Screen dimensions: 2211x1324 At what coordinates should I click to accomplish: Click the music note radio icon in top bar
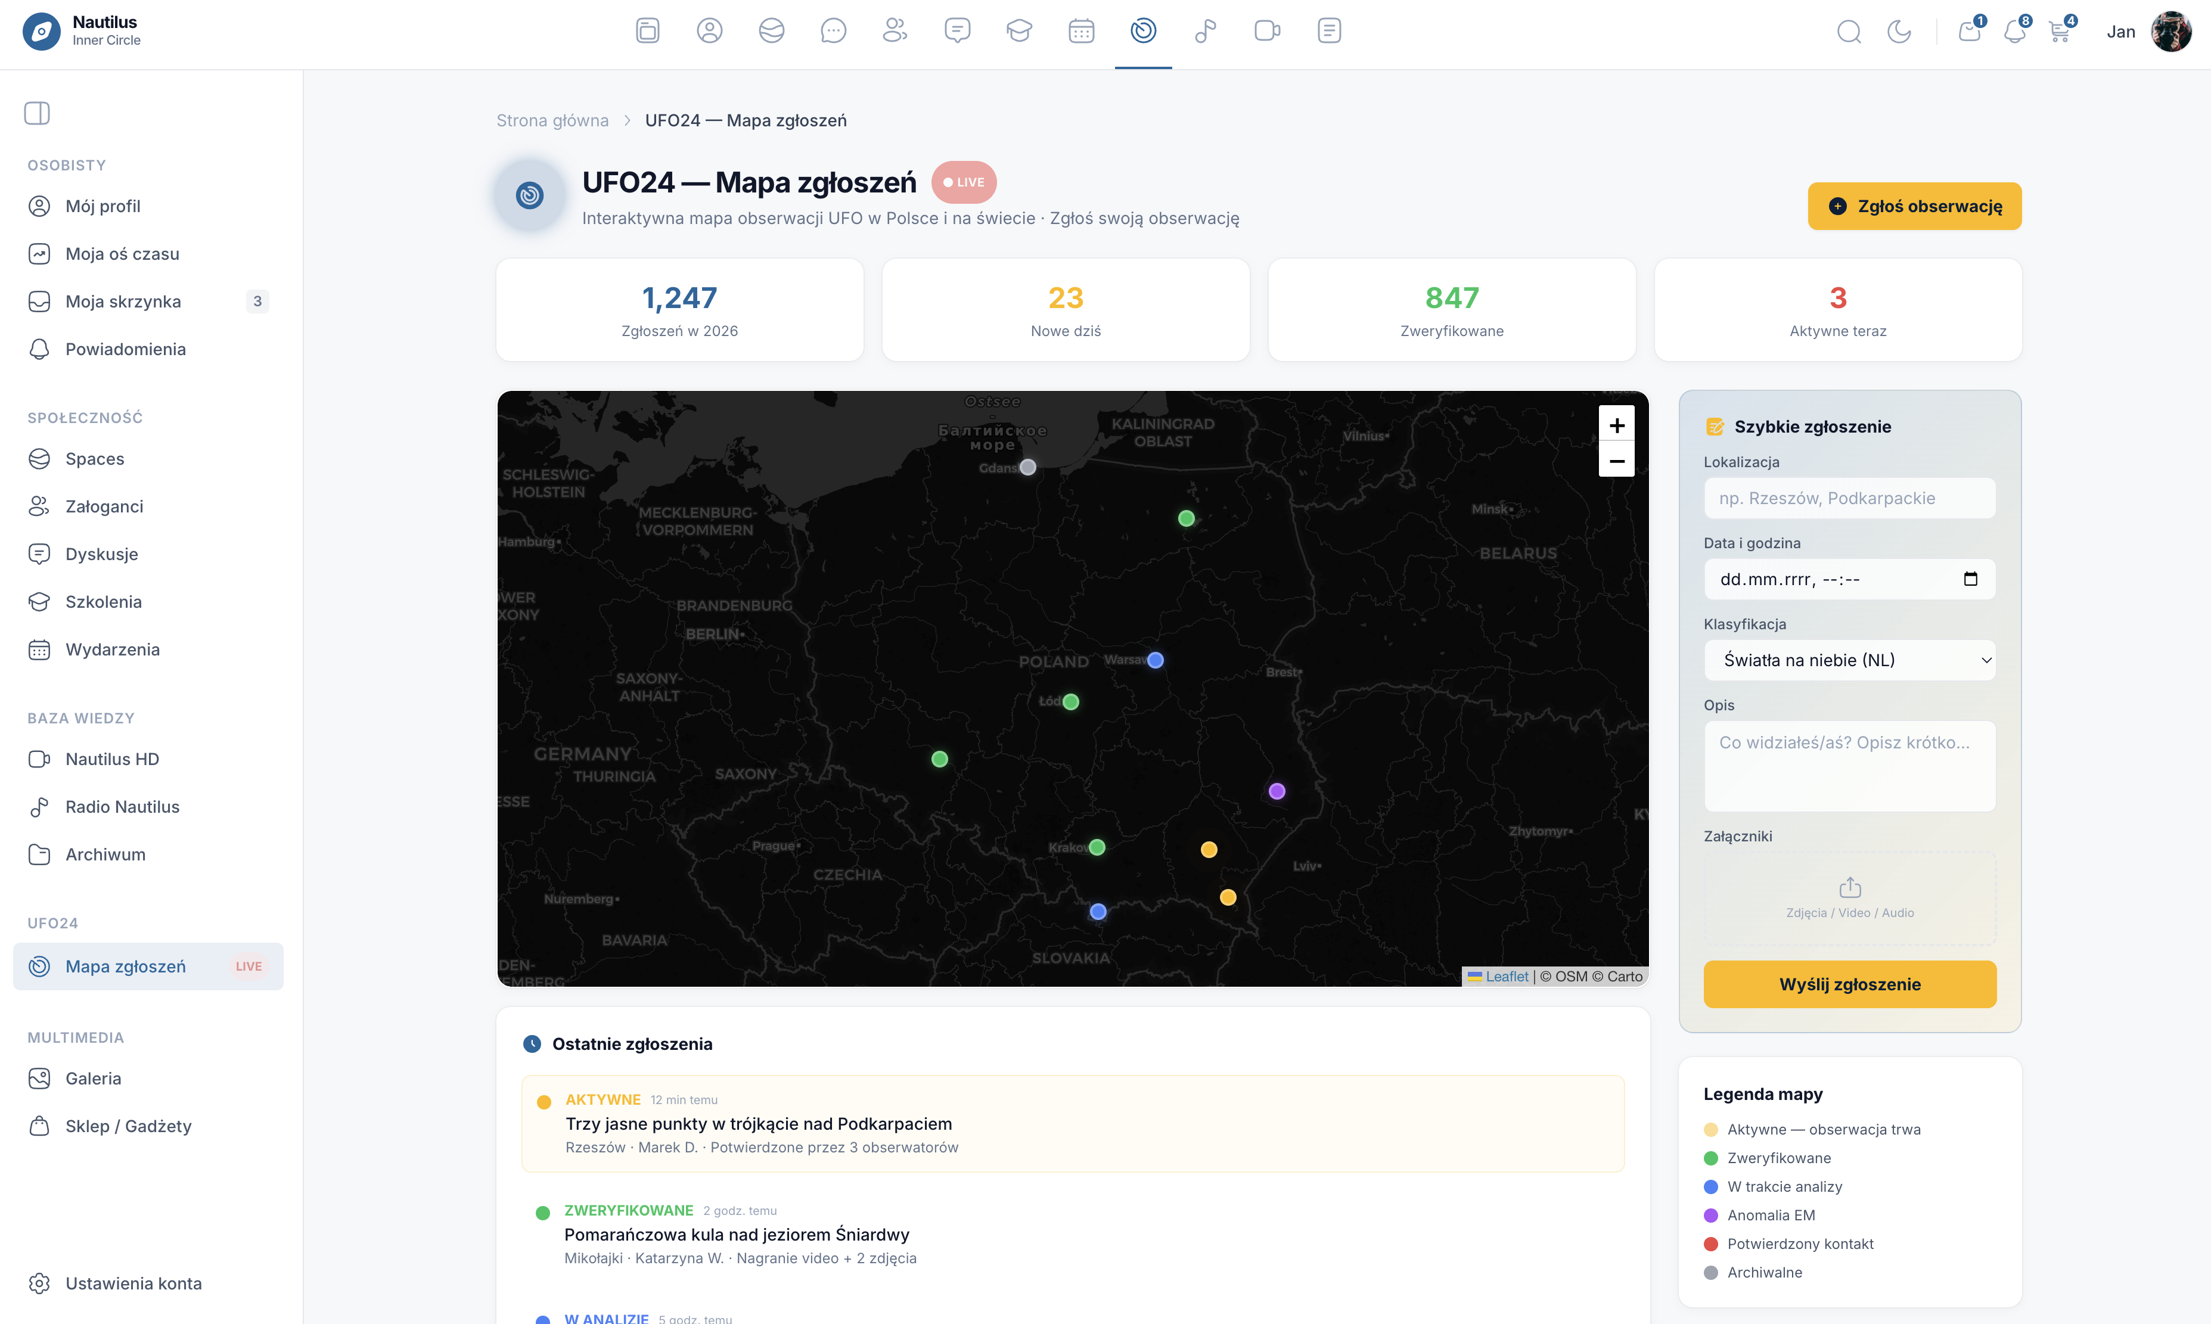pos(1206,31)
